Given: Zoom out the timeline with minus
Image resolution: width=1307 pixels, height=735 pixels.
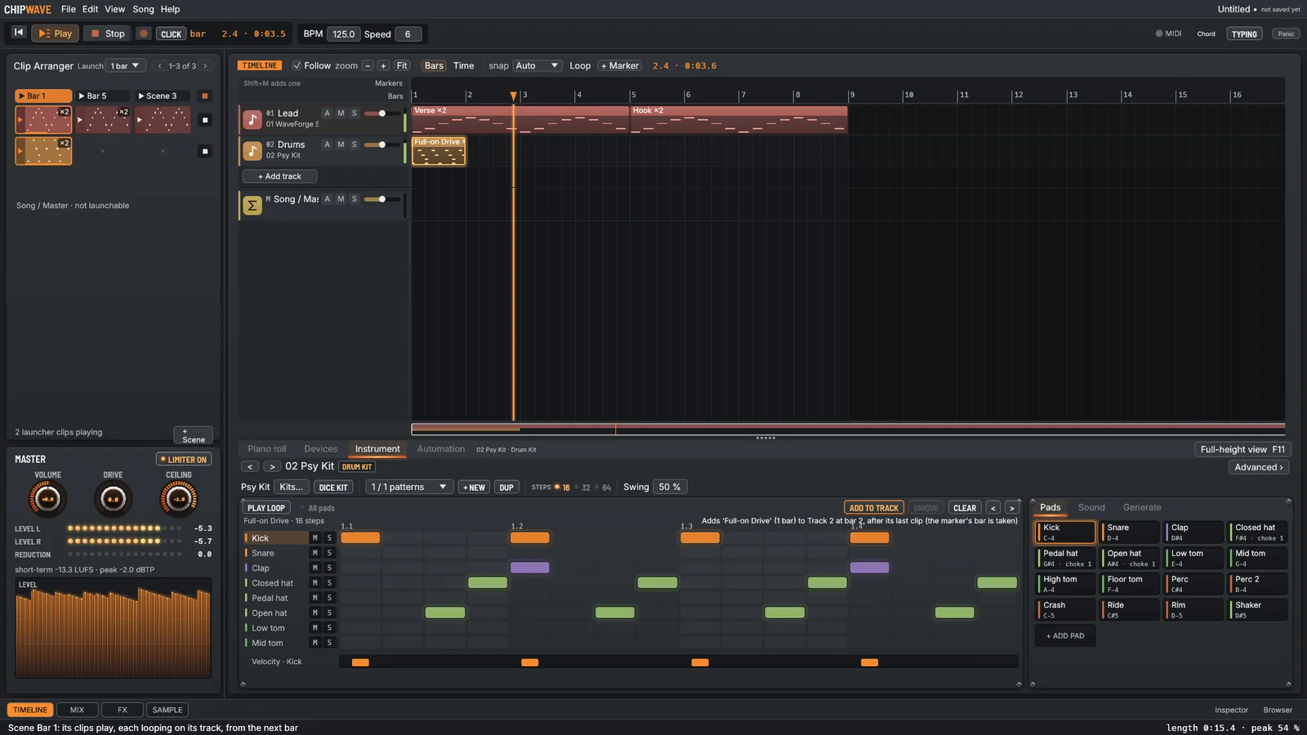Looking at the screenshot, I should (368, 65).
